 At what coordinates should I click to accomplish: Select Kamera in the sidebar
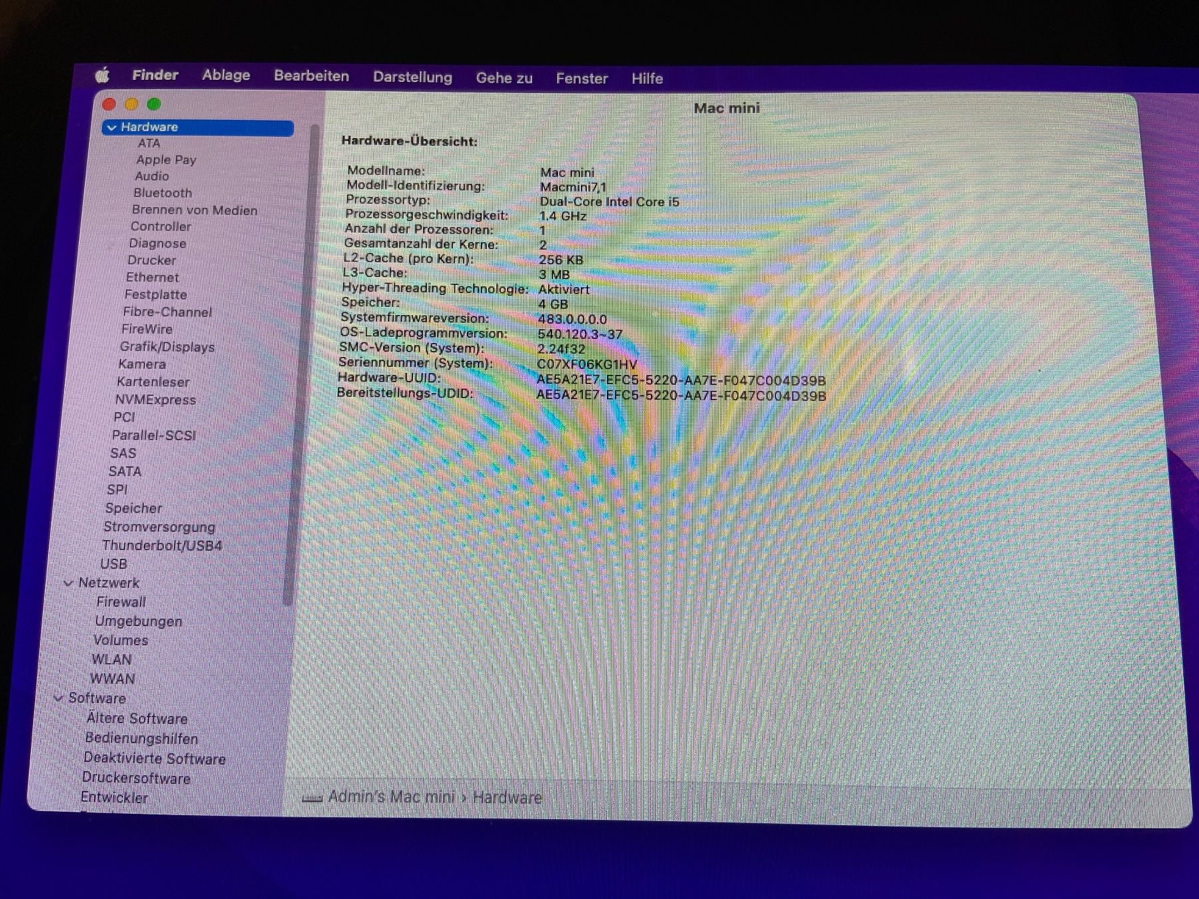[142, 364]
